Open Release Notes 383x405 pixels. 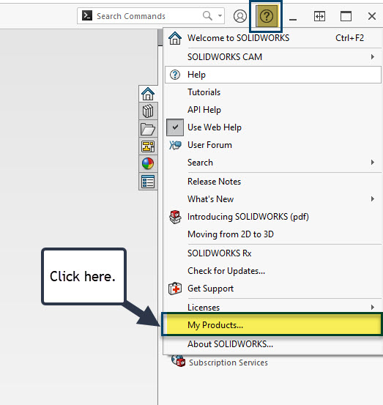click(x=273, y=182)
